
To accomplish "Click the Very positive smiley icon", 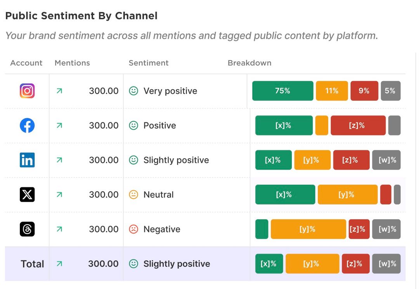I will coord(133,91).
